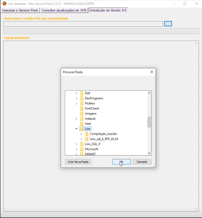This screenshot has width=202, height=218.
Task: Choose the Intel folder name
Action: click(x=88, y=124)
